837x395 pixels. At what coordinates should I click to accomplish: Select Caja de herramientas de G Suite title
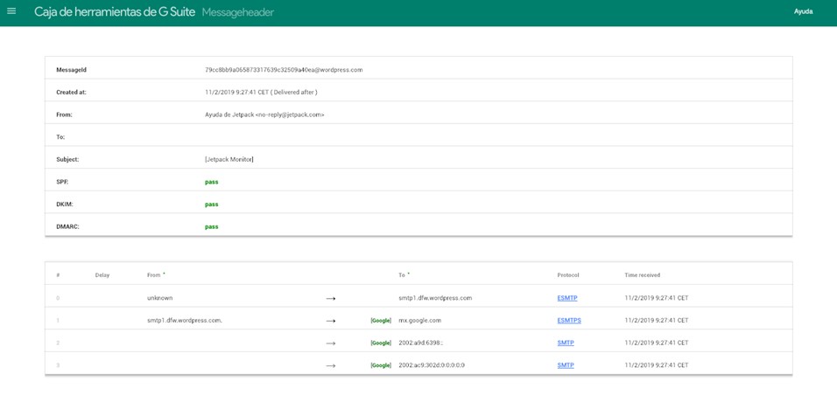pos(115,11)
